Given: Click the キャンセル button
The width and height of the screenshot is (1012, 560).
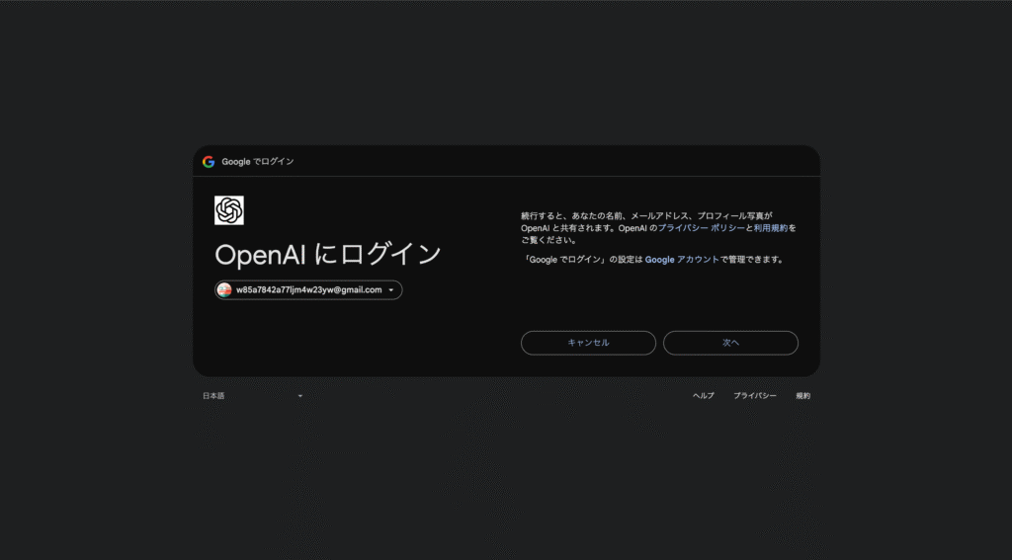Looking at the screenshot, I should pos(589,344).
